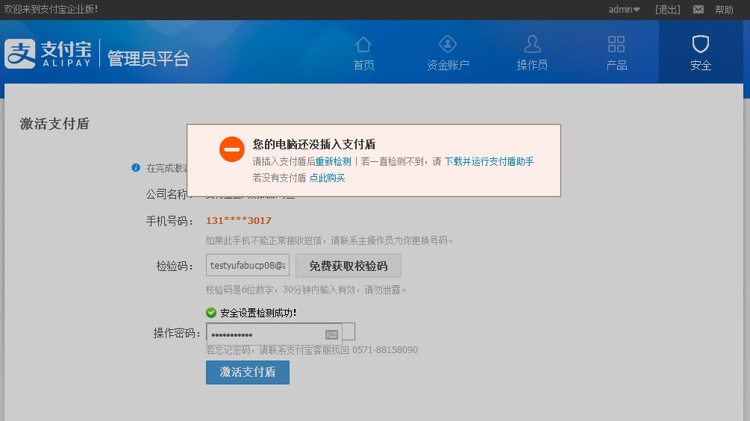
Task: Open the soft keyboard icon in password field
Action: pyautogui.click(x=332, y=334)
